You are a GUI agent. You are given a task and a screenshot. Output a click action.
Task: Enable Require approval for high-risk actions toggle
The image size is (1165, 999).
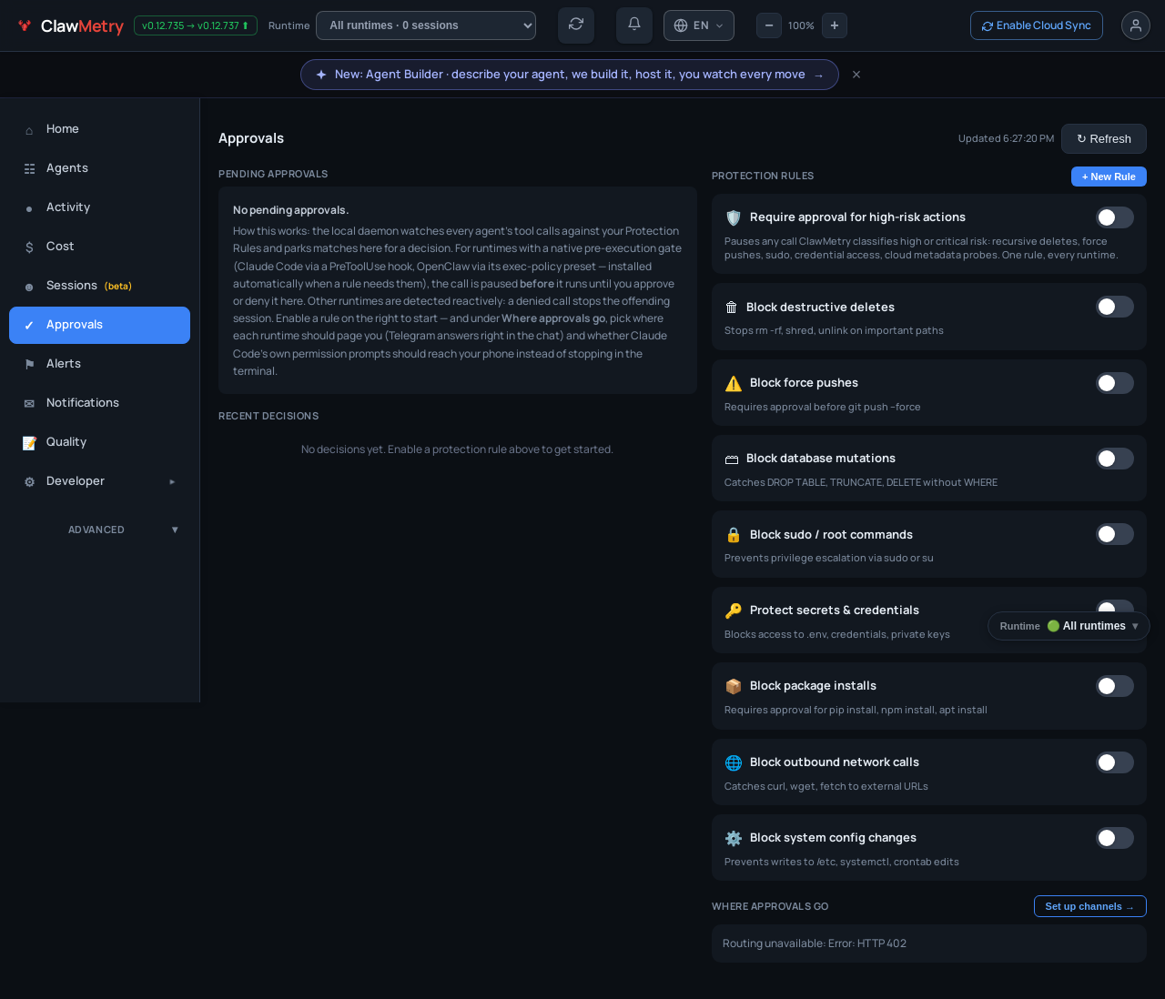(1115, 217)
